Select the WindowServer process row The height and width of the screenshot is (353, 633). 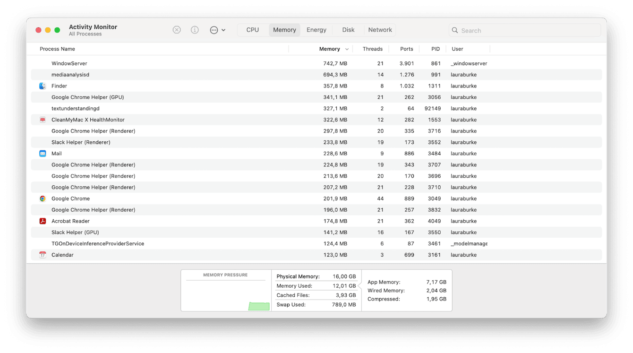(189, 63)
